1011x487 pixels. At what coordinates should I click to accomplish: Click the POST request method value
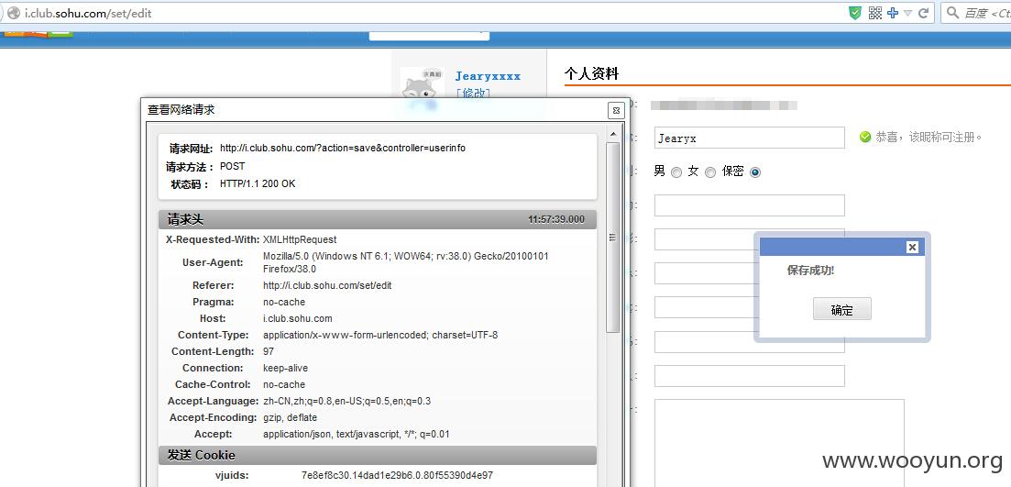232,166
